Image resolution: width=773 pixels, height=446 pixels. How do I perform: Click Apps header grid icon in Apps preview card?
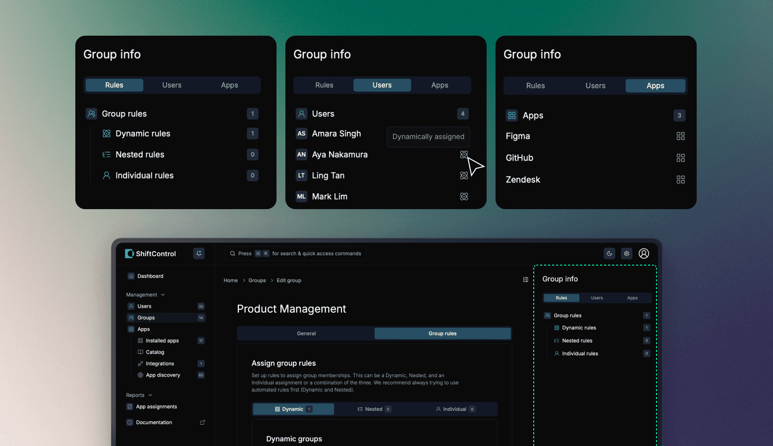coord(512,115)
